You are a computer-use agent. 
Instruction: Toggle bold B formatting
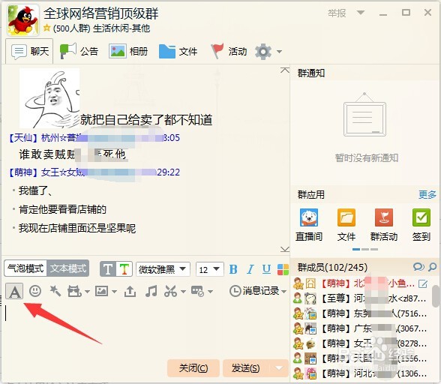[x=233, y=269]
